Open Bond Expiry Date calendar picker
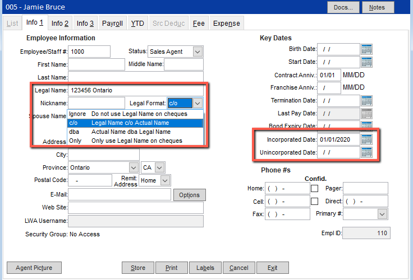This screenshot has width=413, height=280. 366,125
